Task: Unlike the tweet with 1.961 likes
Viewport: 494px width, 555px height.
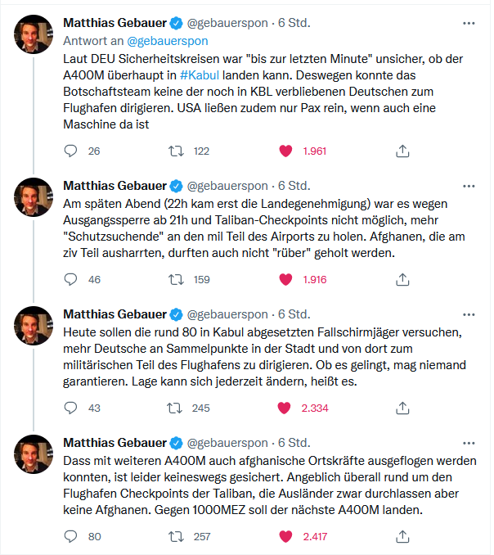Action: 286,151
